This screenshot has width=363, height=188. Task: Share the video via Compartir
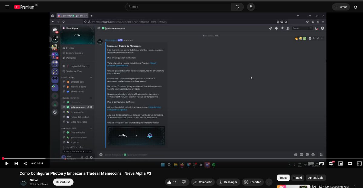(203, 182)
